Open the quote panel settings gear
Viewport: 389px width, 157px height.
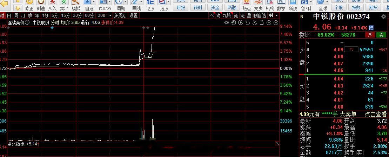click(383, 17)
